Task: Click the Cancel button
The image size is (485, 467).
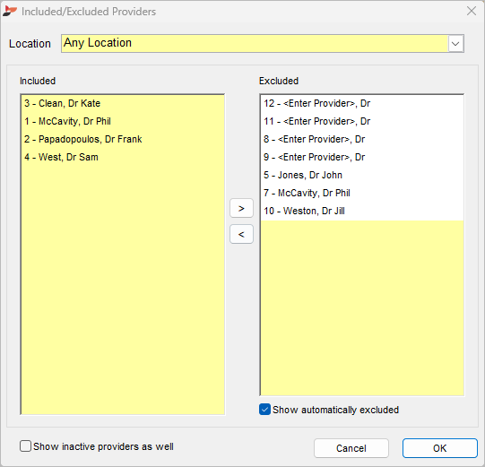Action: coord(351,448)
